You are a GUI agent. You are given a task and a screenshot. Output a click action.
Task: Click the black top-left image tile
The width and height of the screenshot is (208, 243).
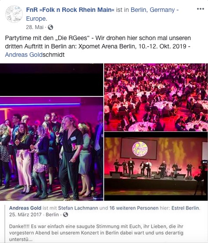tap(51, 80)
